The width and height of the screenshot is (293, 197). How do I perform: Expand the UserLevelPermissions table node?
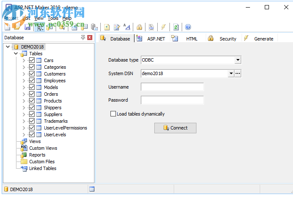(24, 128)
